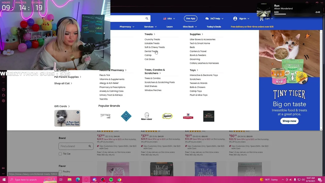The width and height of the screenshot is (325, 183).
Task: Go to the Learn nav item
Action: tap(170, 27)
